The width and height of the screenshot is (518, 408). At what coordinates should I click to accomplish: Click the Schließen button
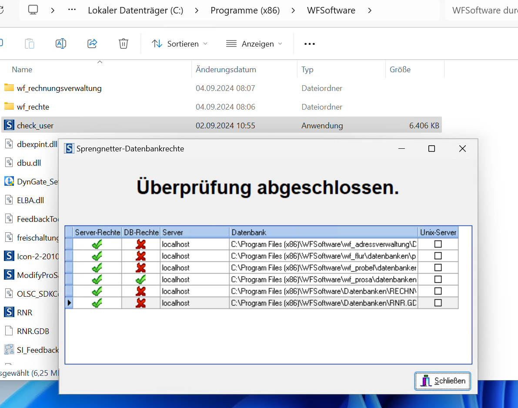(443, 381)
